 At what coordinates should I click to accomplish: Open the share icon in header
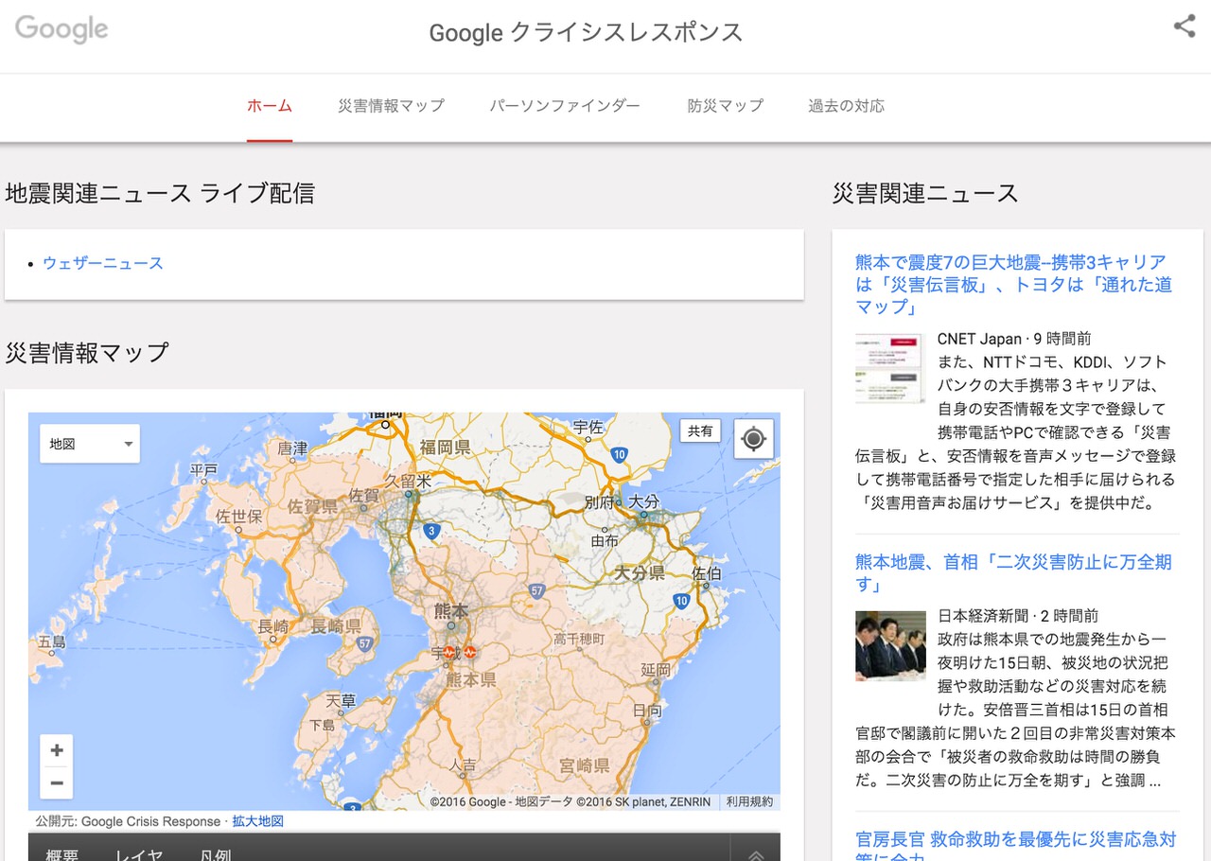pos(1185,26)
